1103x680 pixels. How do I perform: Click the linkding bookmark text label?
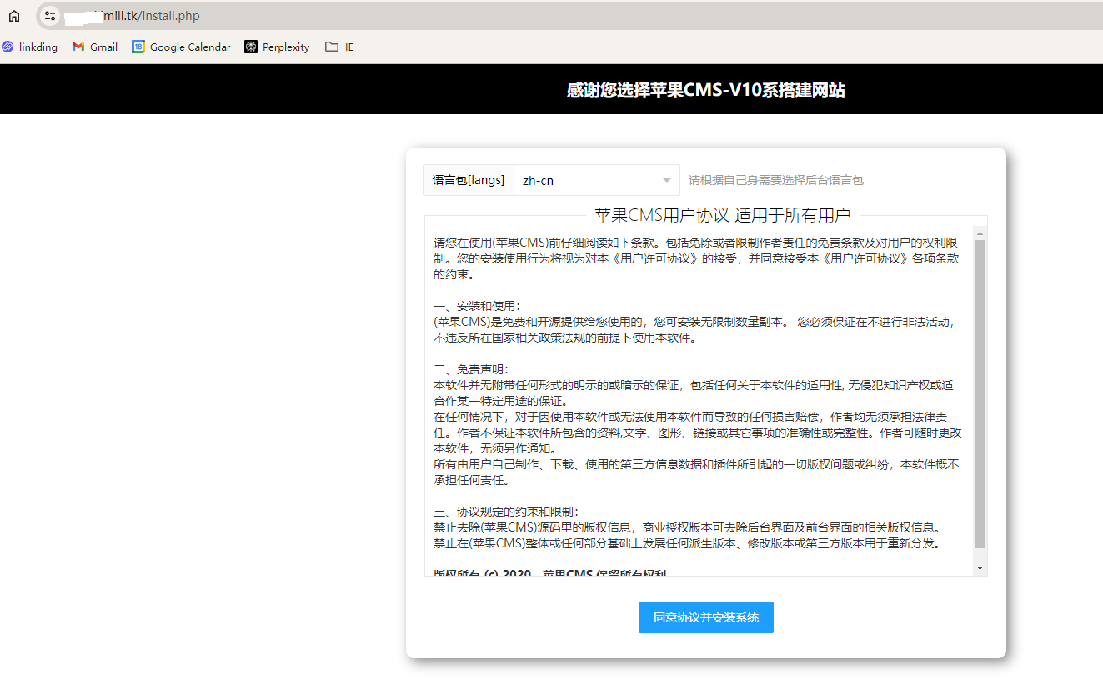click(x=38, y=47)
